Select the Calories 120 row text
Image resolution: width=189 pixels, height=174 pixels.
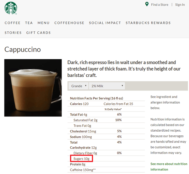click(x=79, y=104)
